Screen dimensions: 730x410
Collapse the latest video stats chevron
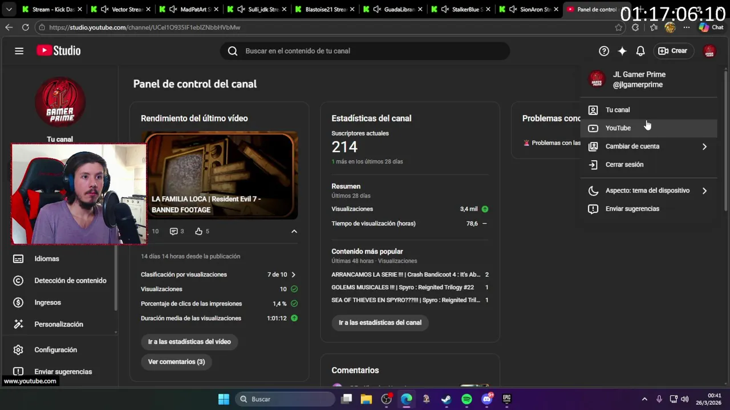(294, 231)
